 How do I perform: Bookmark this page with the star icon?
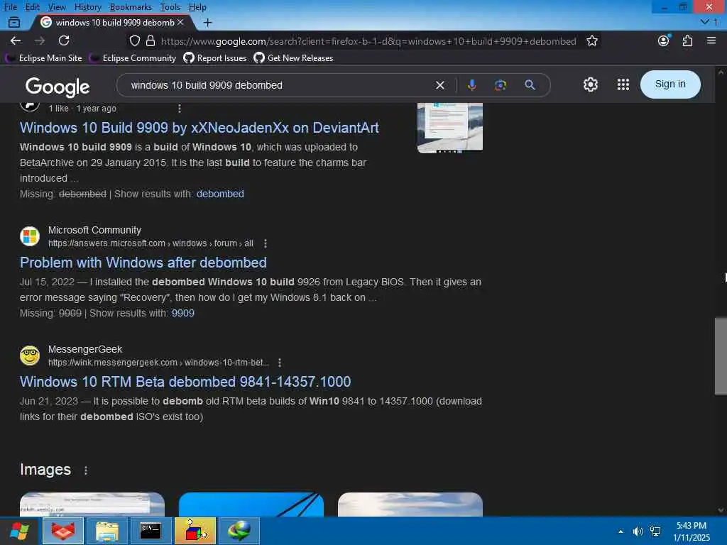(x=591, y=40)
